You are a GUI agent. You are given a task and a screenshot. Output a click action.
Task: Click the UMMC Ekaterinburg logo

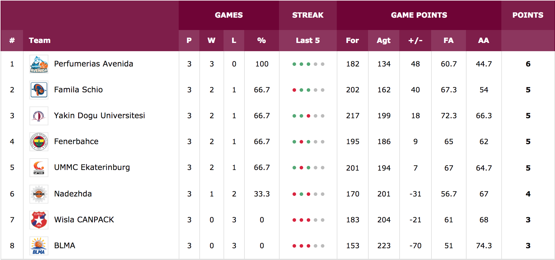[x=39, y=168]
